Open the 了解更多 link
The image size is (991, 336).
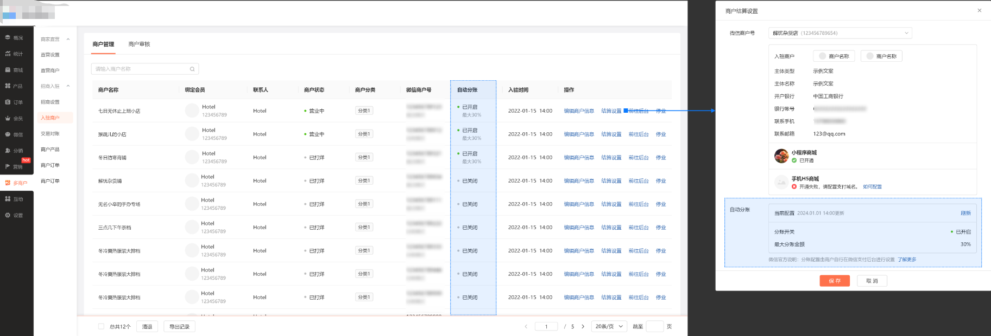tap(907, 260)
